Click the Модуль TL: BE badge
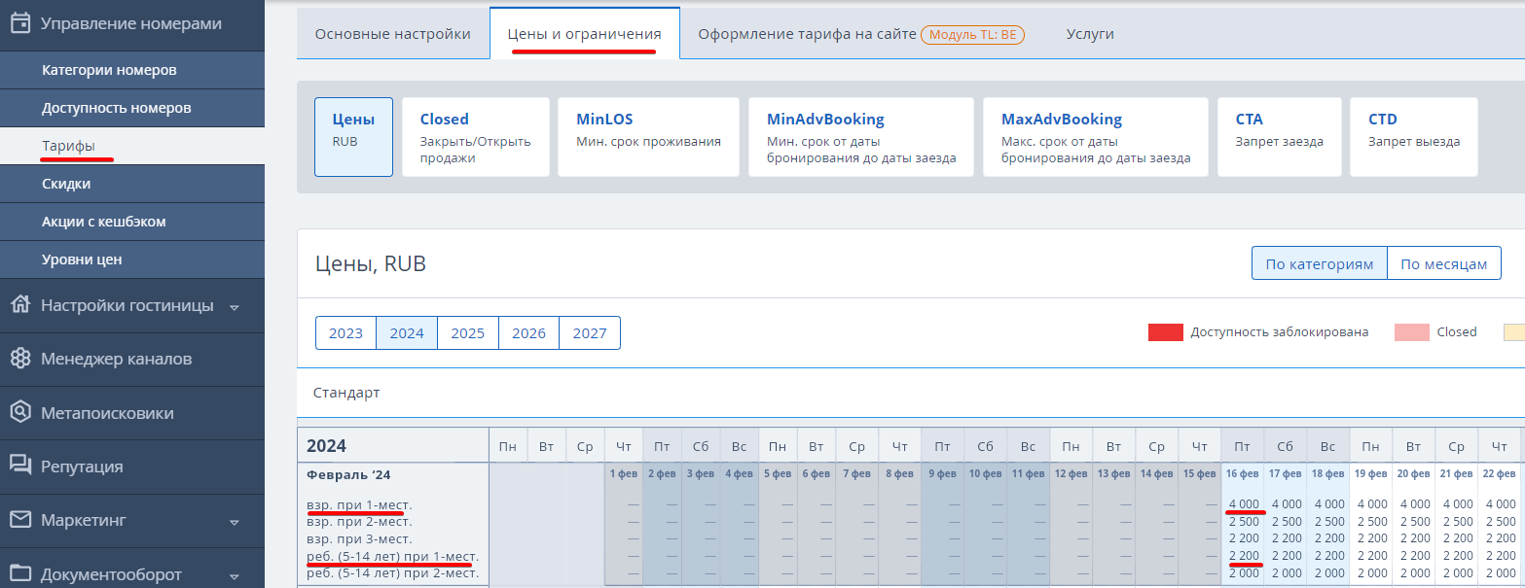 [972, 35]
